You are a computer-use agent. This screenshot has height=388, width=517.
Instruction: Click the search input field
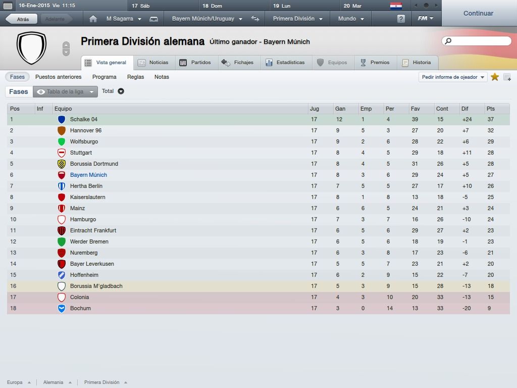[477, 41]
